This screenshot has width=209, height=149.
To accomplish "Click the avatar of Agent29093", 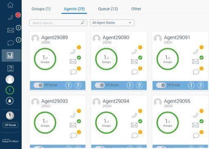I will pyautogui.click(x=35, y=102).
